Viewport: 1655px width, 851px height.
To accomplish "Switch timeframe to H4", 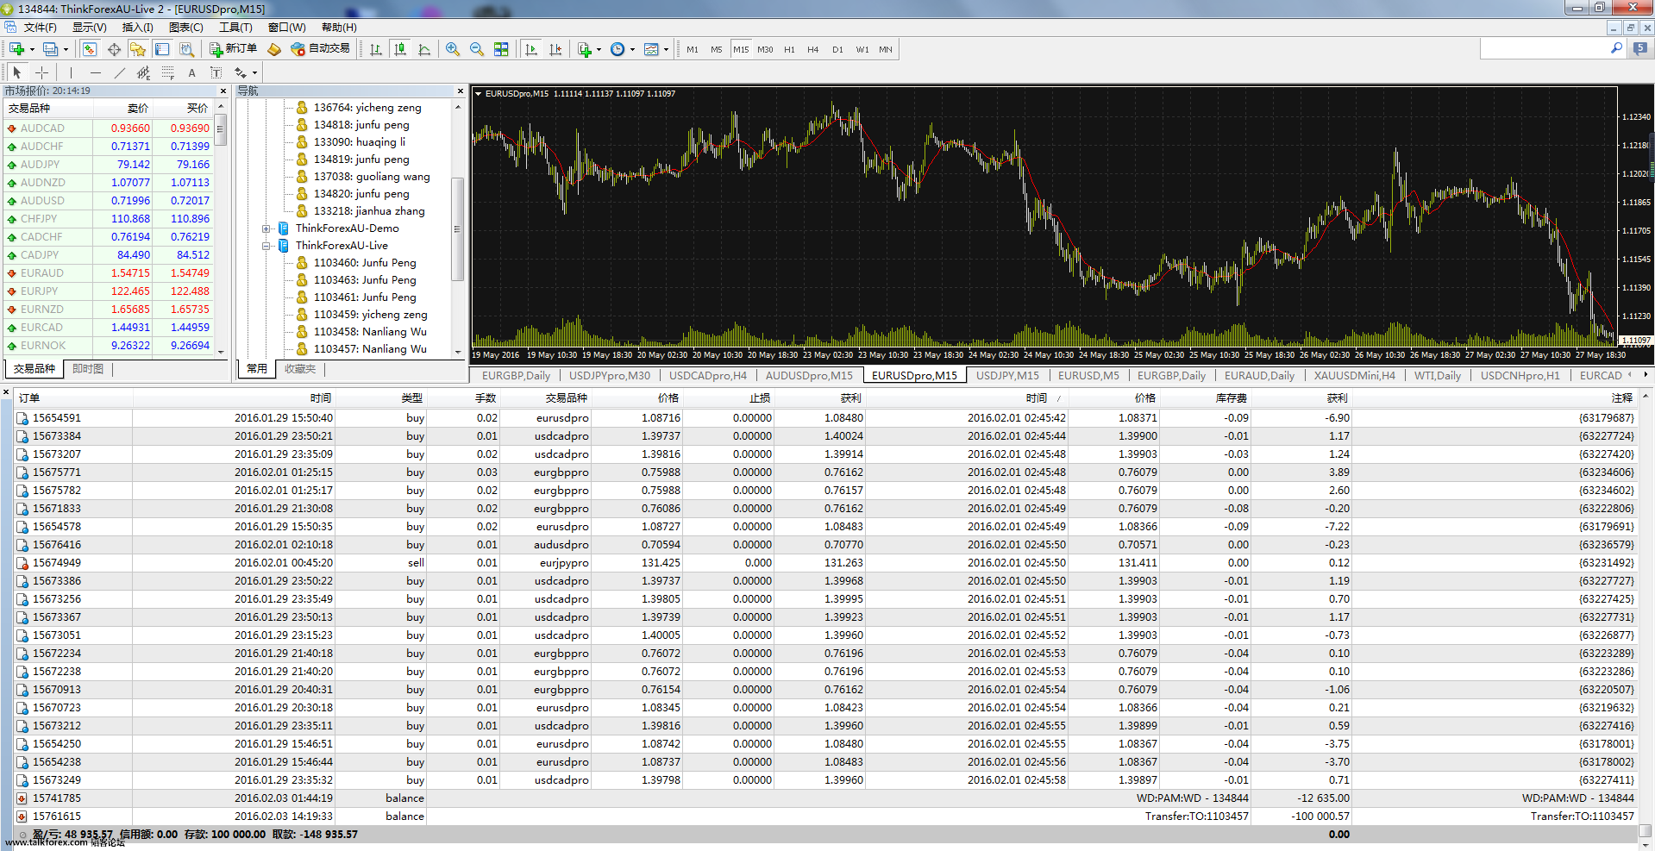I will pyautogui.click(x=813, y=49).
